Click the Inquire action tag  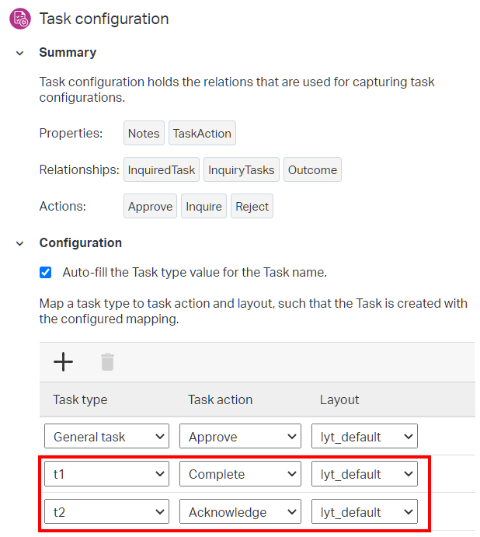pyautogui.click(x=203, y=207)
